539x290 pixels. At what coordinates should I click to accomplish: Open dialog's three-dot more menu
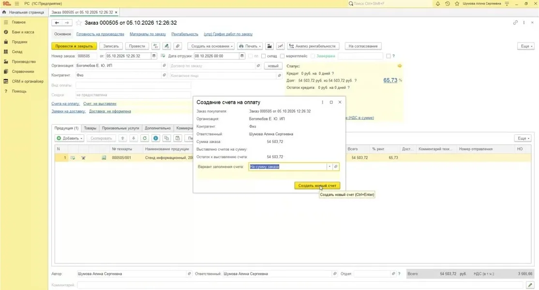(322, 102)
